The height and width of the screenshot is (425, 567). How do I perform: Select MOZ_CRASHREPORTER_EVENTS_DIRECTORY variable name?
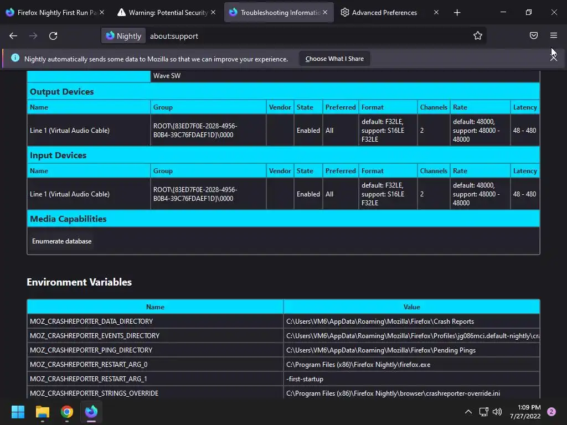95,336
